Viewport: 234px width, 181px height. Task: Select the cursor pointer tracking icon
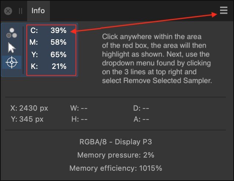[12, 48]
